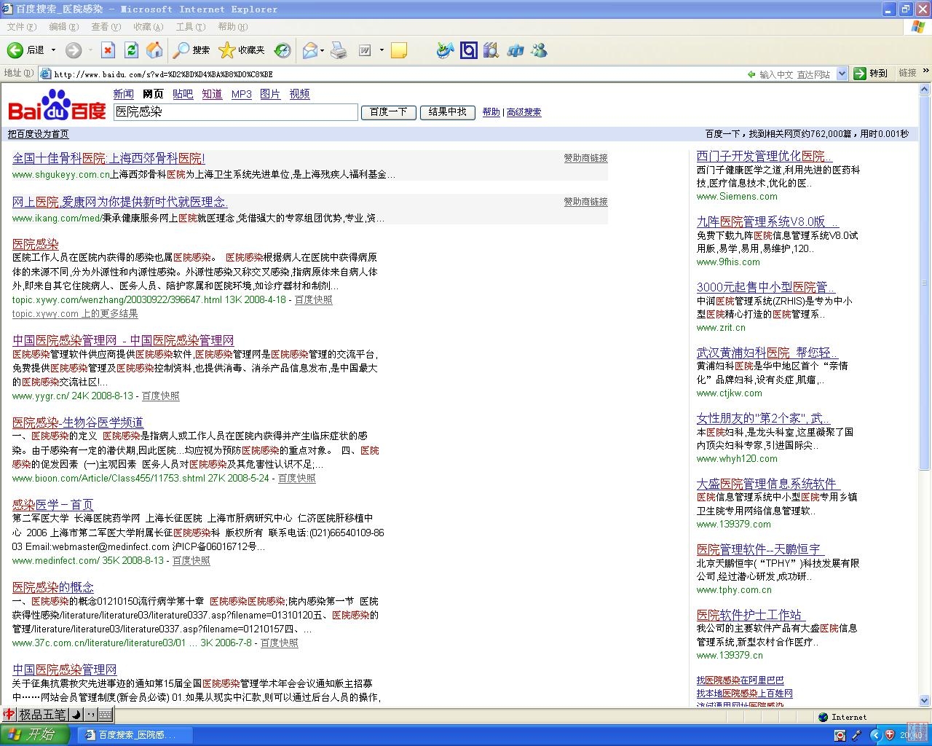Open the 工具(T) menu
This screenshot has height=746, width=932.
pyautogui.click(x=190, y=27)
